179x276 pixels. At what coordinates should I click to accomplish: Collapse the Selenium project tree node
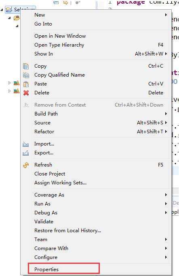[2, 10]
